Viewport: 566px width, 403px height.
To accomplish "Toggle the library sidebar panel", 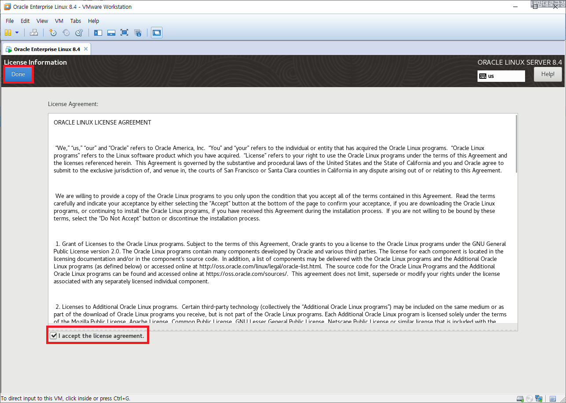I will click(98, 33).
